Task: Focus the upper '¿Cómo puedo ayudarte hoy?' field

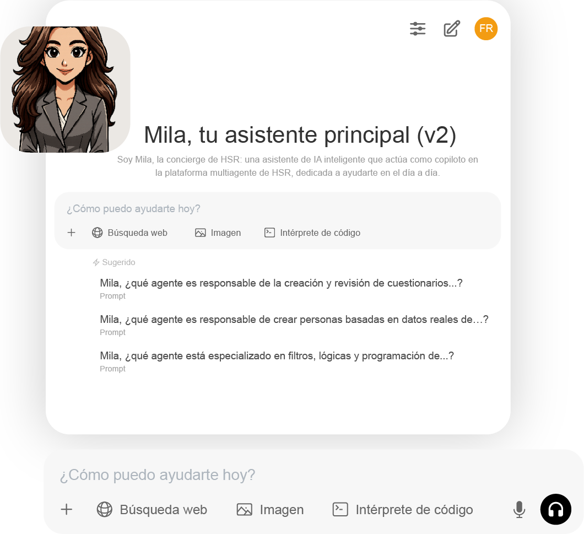Action: pos(278,209)
